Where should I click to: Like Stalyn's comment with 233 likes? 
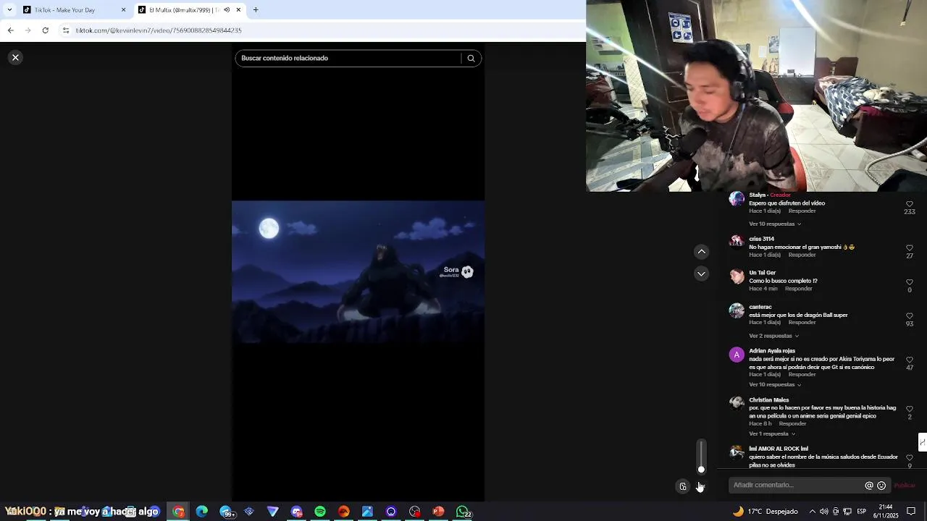point(910,204)
